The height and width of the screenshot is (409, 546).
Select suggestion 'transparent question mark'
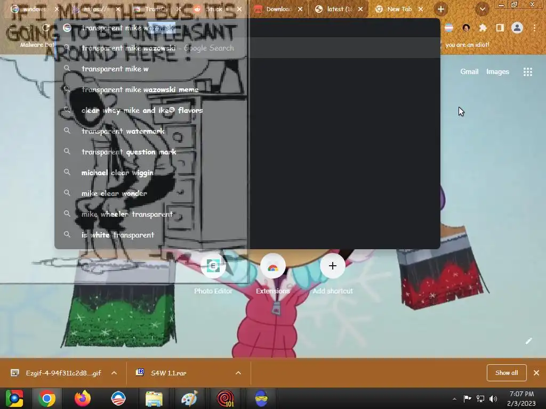pos(247,152)
